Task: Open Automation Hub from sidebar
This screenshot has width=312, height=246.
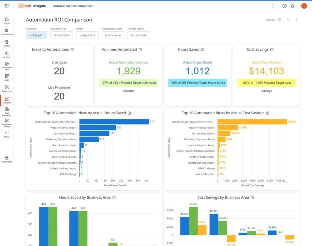Action: pyautogui.click(x=7, y=65)
